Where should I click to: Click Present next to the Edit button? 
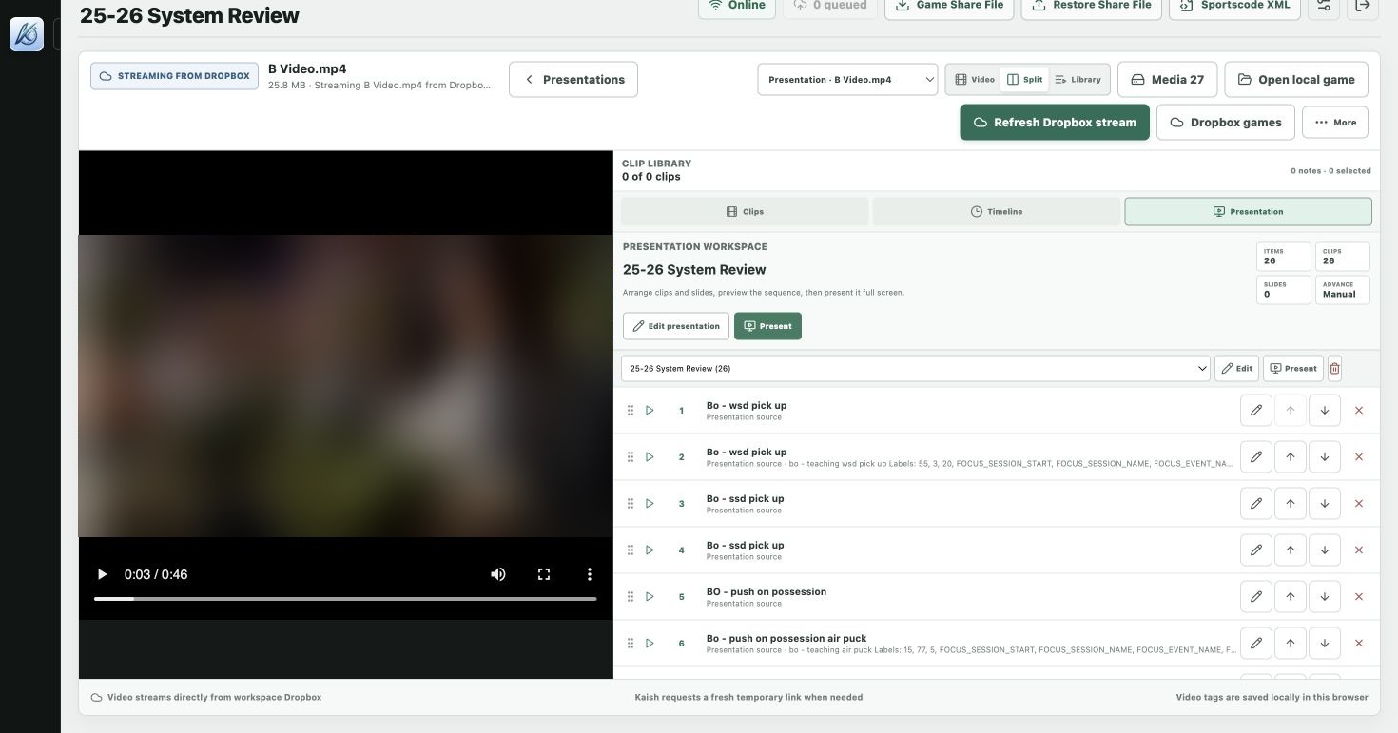(1293, 368)
